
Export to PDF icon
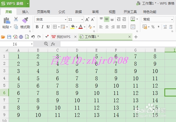click(x=15, y=37)
